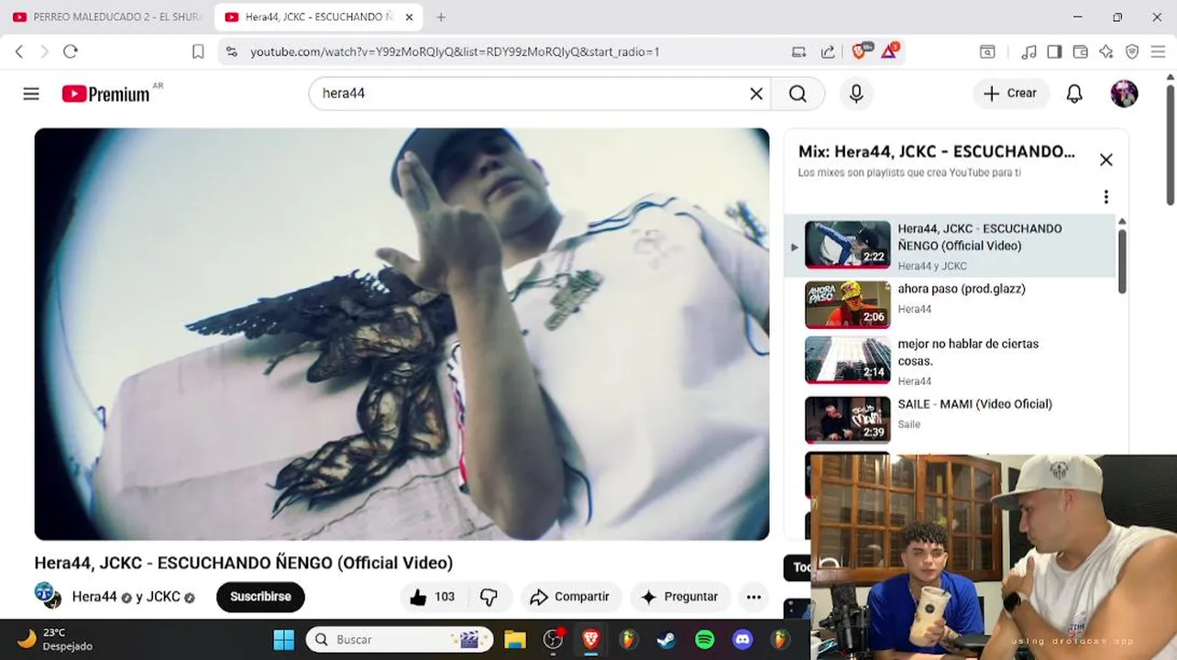Use the page vertical scrollbar
Viewport: 1177px width, 660px height.
tap(1171, 145)
